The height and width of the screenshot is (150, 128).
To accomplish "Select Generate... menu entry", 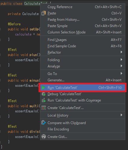I will (x=83, y=80).
